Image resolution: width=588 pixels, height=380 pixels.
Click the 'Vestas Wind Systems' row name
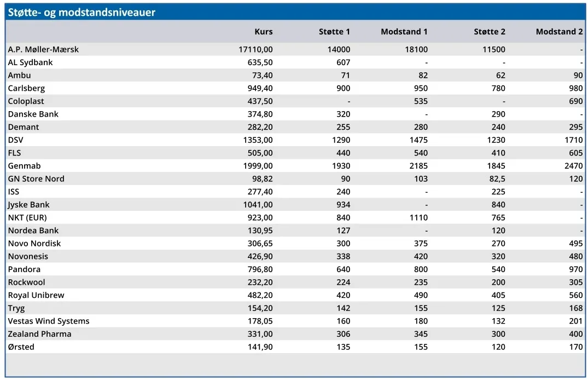tap(49, 321)
